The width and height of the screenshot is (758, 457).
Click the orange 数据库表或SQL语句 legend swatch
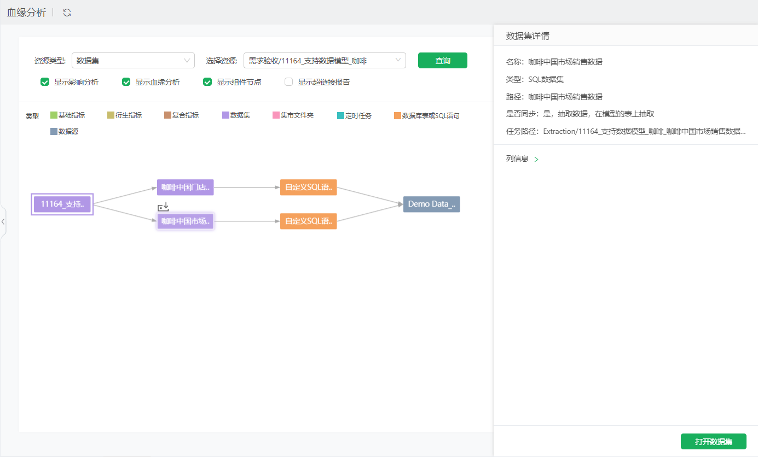coord(397,115)
